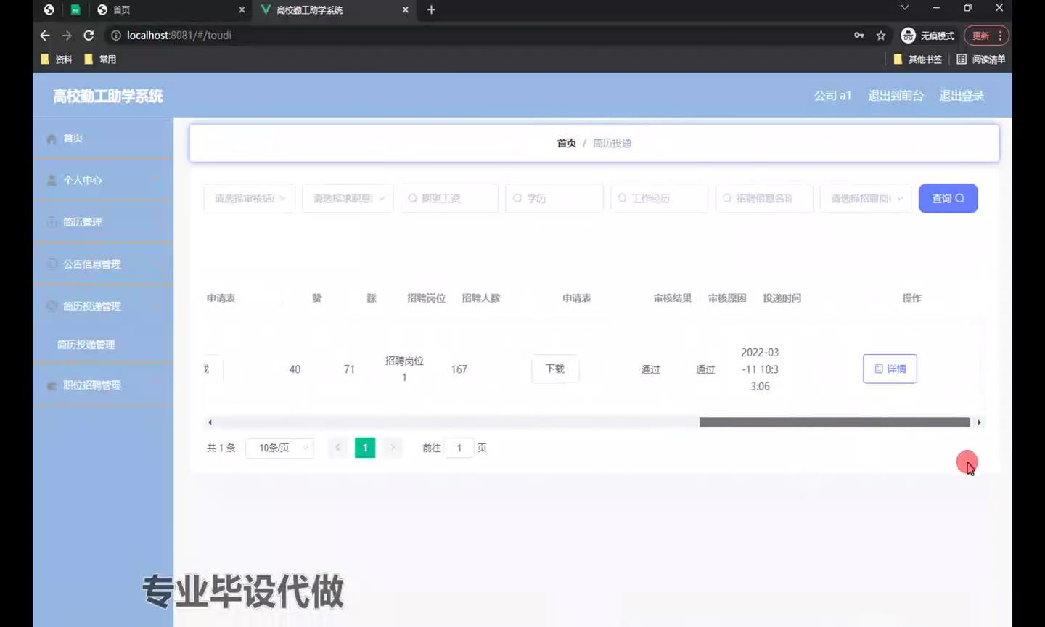Open the 请选择求职意向 dropdown

point(348,198)
